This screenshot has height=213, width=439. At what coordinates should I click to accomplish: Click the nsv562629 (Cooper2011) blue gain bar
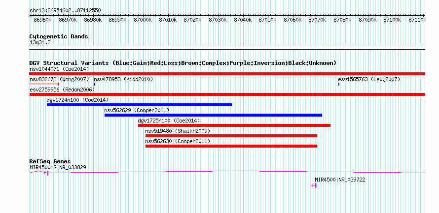214,115
